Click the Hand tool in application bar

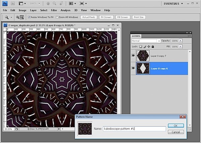coord(48,4)
